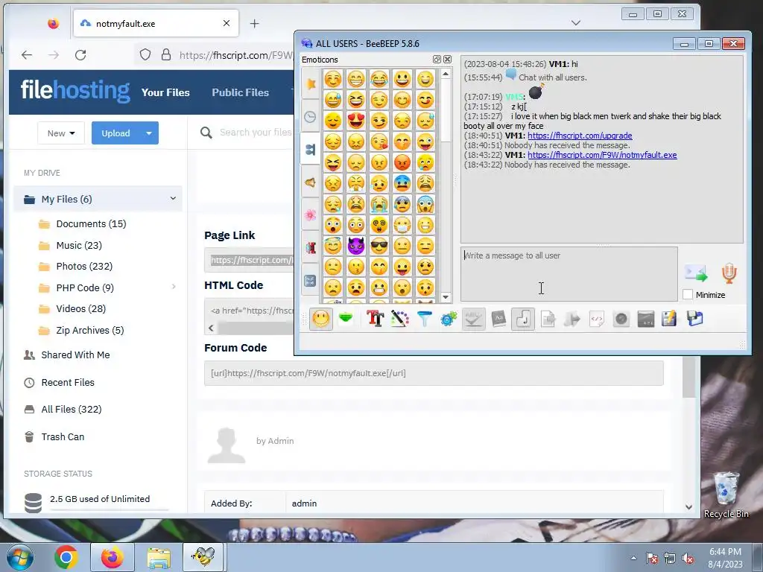Open the New dropdown in filehosting

click(x=61, y=133)
